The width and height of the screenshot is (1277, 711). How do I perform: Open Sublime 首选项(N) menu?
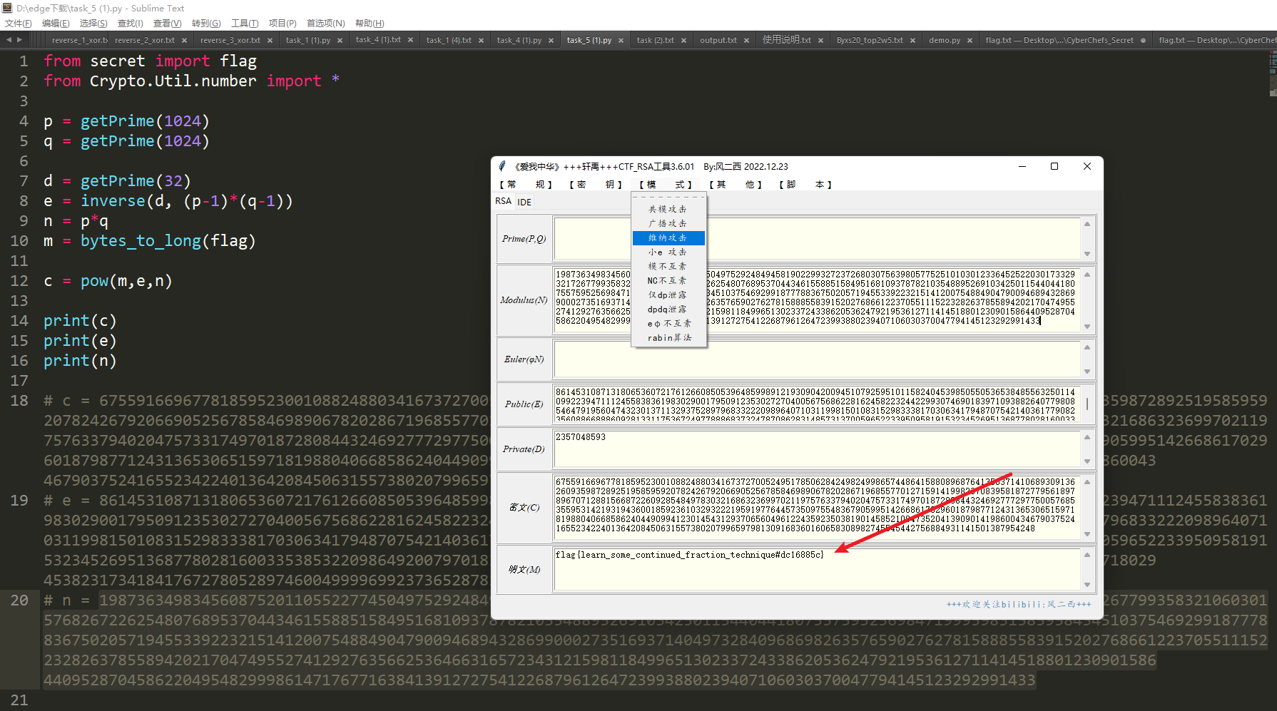click(326, 24)
